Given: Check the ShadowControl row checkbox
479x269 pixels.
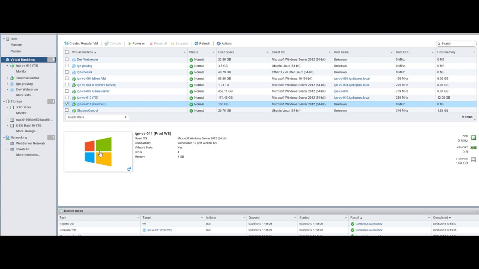Looking at the screenshot, I should (67, 110).
